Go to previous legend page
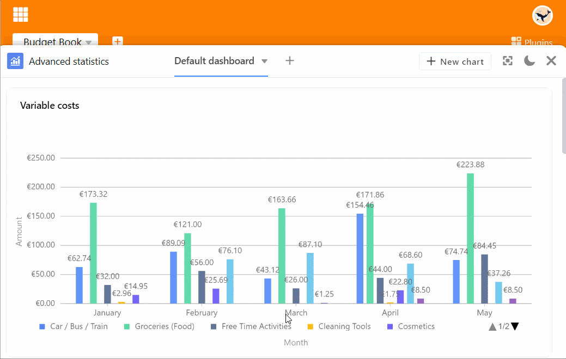566x359 pixels. [x=492, y=326]
